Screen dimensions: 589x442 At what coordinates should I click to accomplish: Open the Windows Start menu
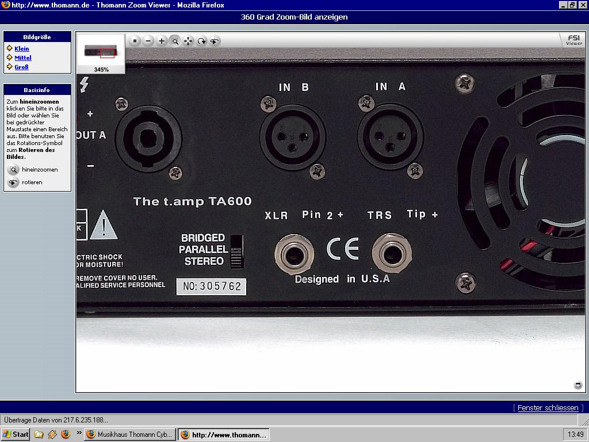click(x=16, y=435)
